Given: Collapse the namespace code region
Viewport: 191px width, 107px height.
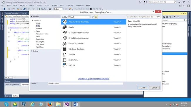Looking at the screenshot, I should click(9, 28).
